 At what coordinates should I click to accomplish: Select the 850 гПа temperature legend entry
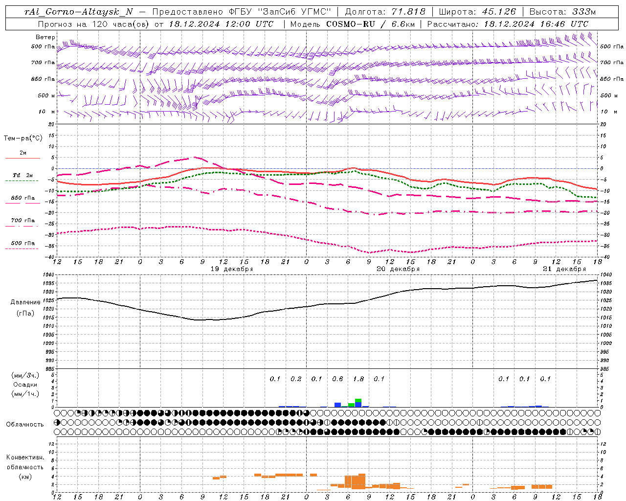pos(23,200)
